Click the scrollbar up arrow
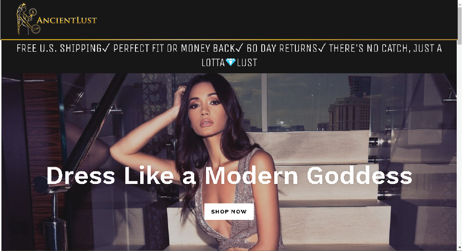The image size is (462, 251). [x=459, y=2]
